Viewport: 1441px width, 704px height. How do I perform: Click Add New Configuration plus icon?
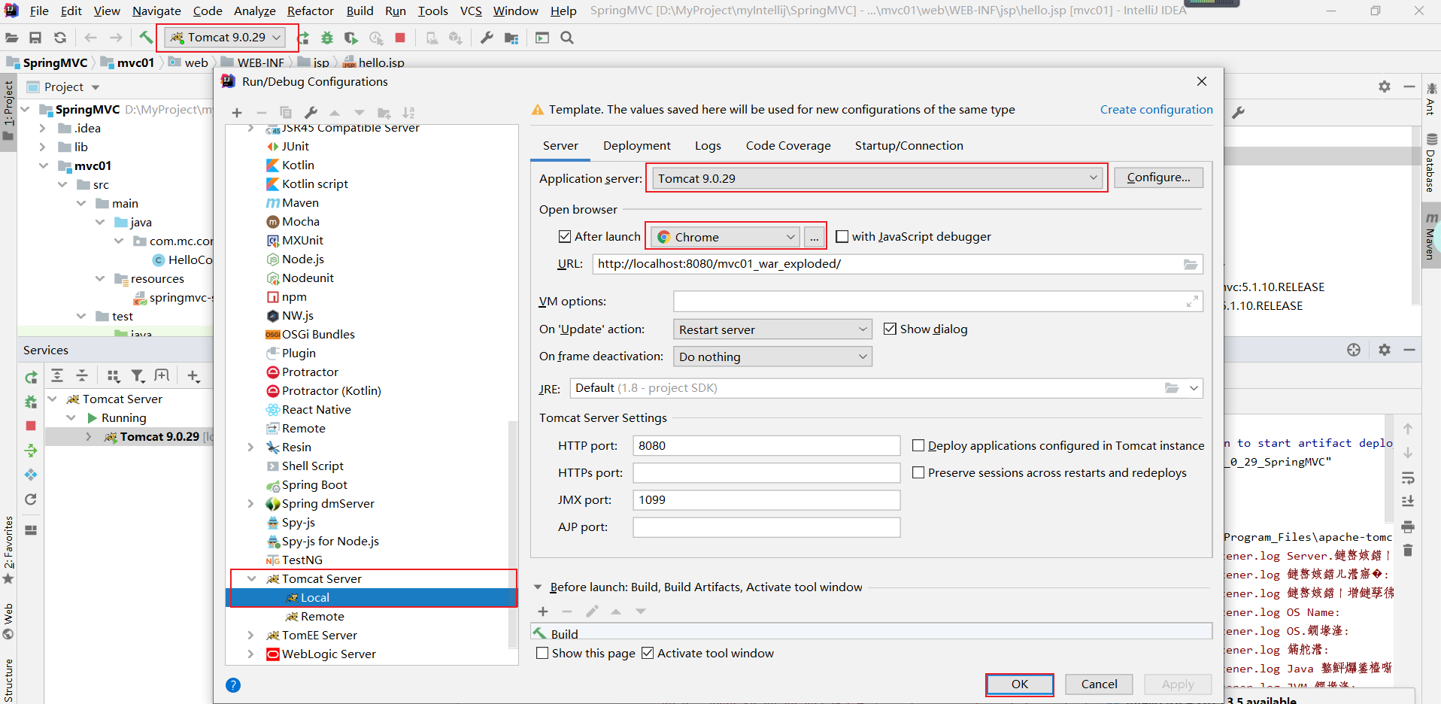[x=237, y=113]
